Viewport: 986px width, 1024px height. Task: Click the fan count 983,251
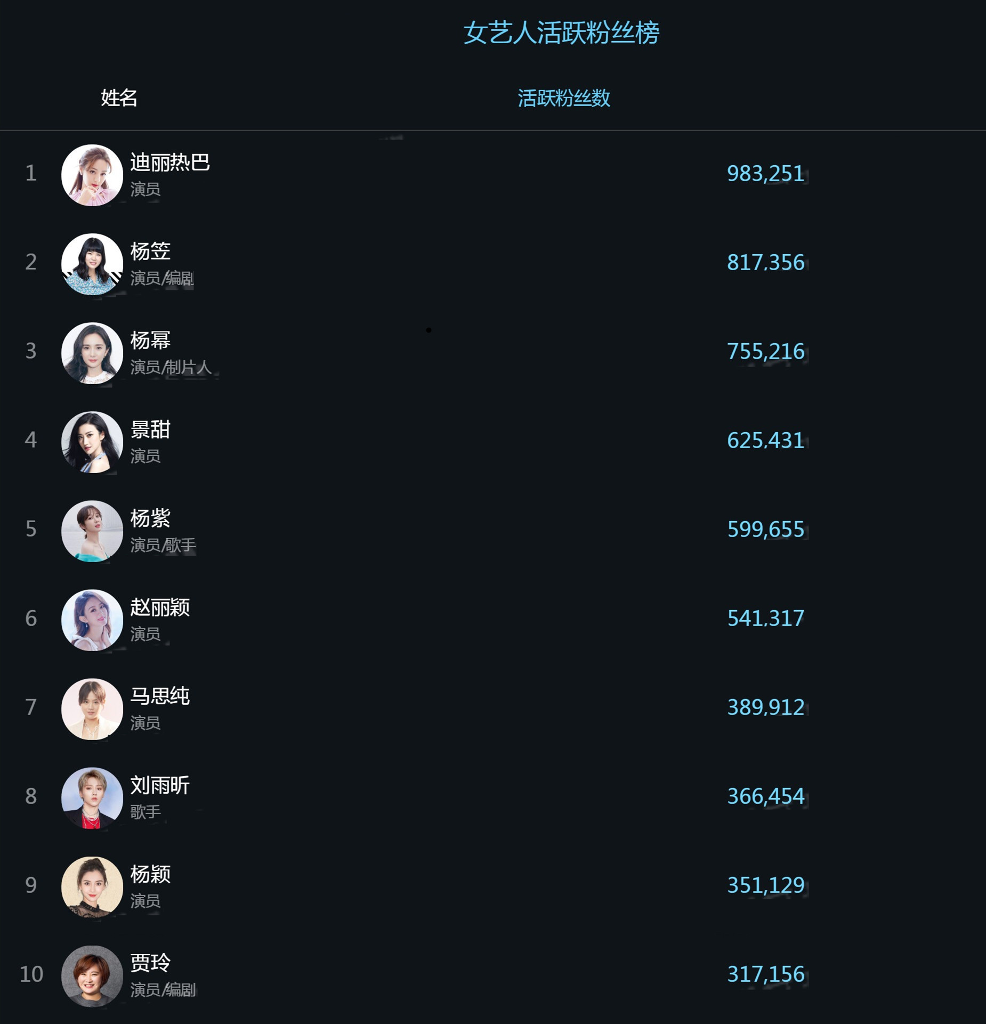(x=766, y=174)
